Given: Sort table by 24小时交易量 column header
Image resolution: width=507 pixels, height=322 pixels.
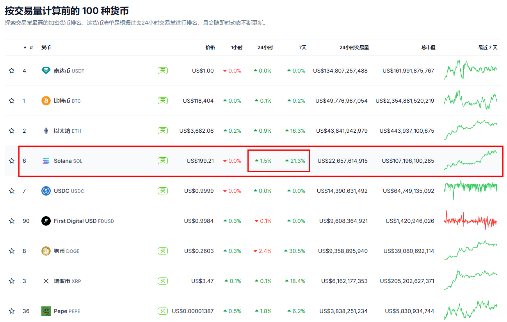Looking at the screenshot, I should (x=354, y=48).
